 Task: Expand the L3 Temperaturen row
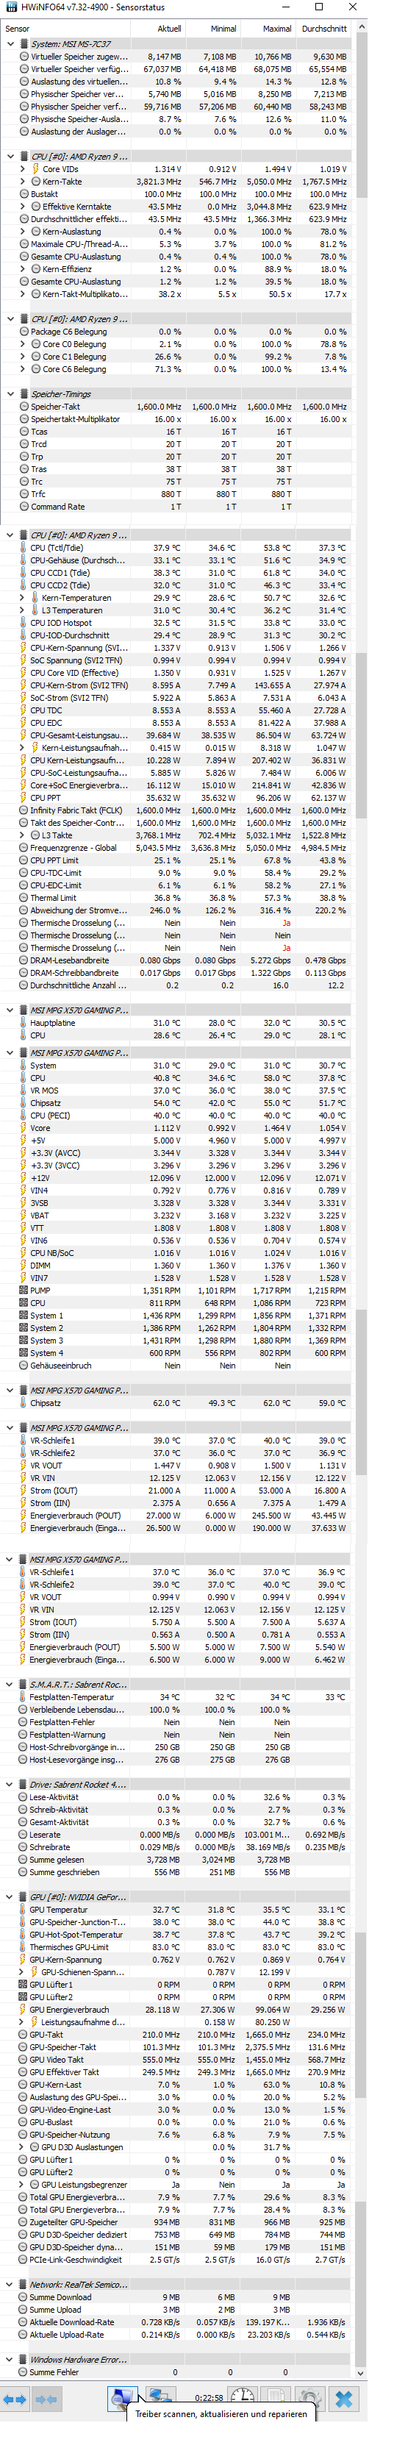(x=23, y=610)
